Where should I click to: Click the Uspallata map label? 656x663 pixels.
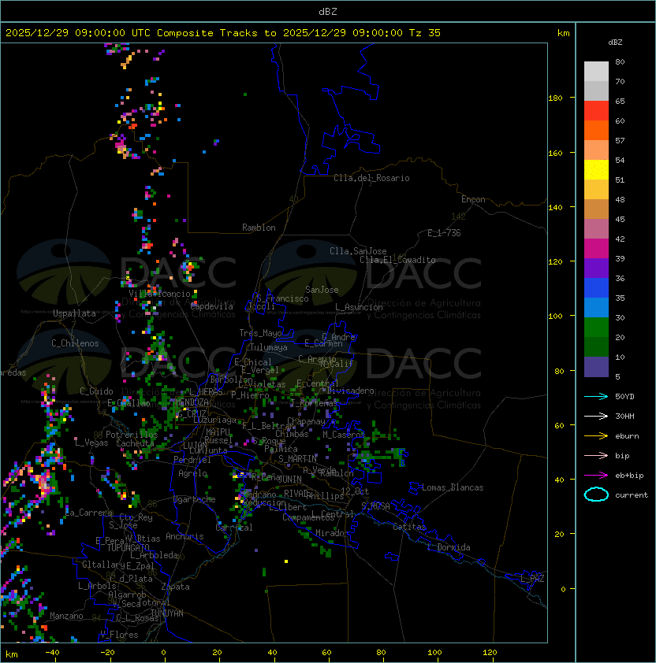(x=74, y=313)
